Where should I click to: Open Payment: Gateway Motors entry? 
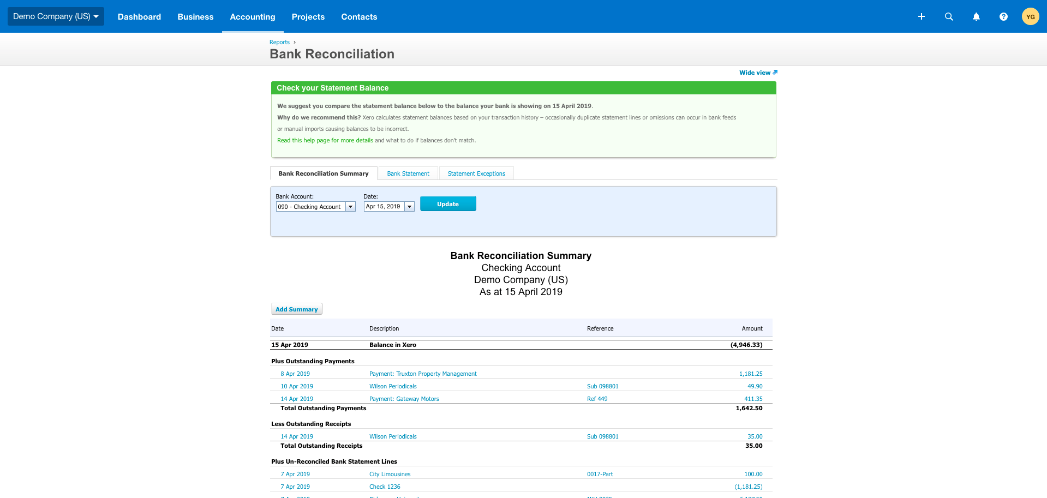(x=404, y=399)
